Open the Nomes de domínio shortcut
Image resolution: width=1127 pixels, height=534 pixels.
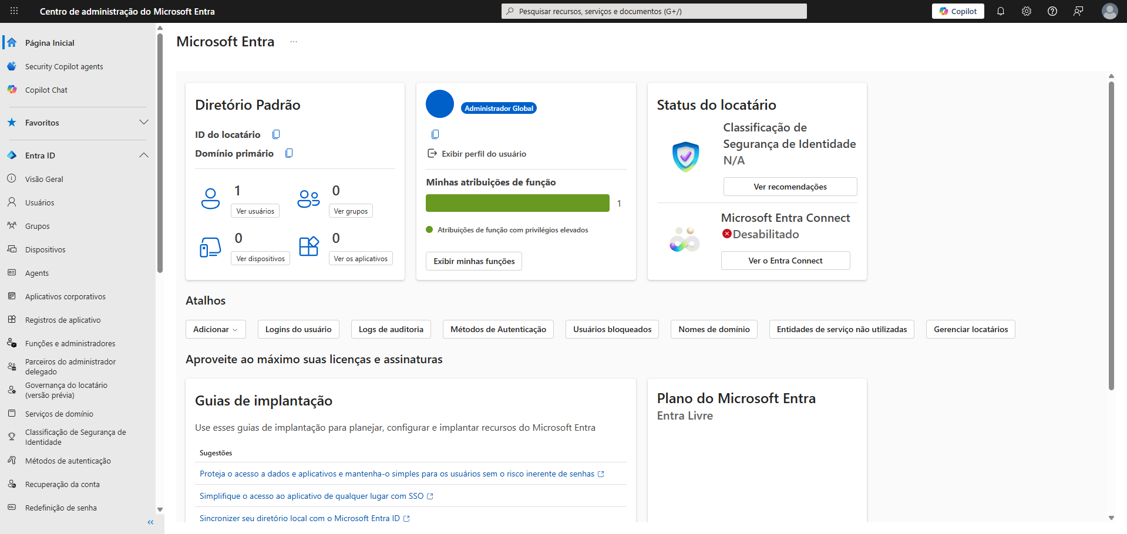tap(714, 329)
